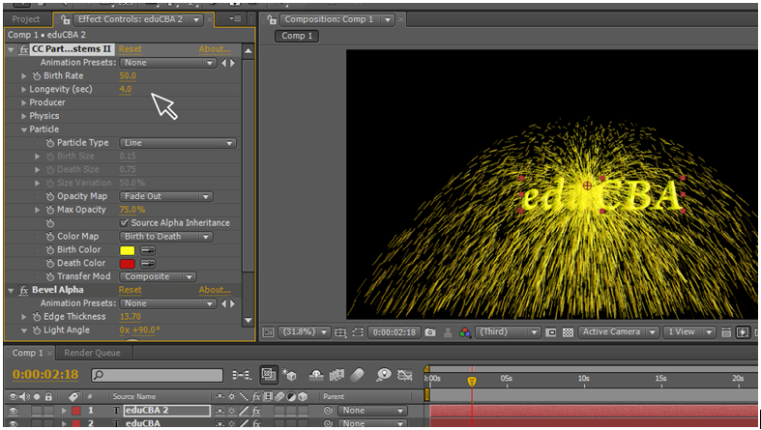Toggle the Effect Controls panel lock icon
761x430 pixels.
(65, 19)
